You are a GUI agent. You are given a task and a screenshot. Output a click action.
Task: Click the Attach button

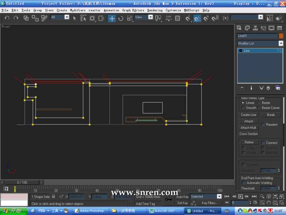pyautogui.click(x=249, y=121)
